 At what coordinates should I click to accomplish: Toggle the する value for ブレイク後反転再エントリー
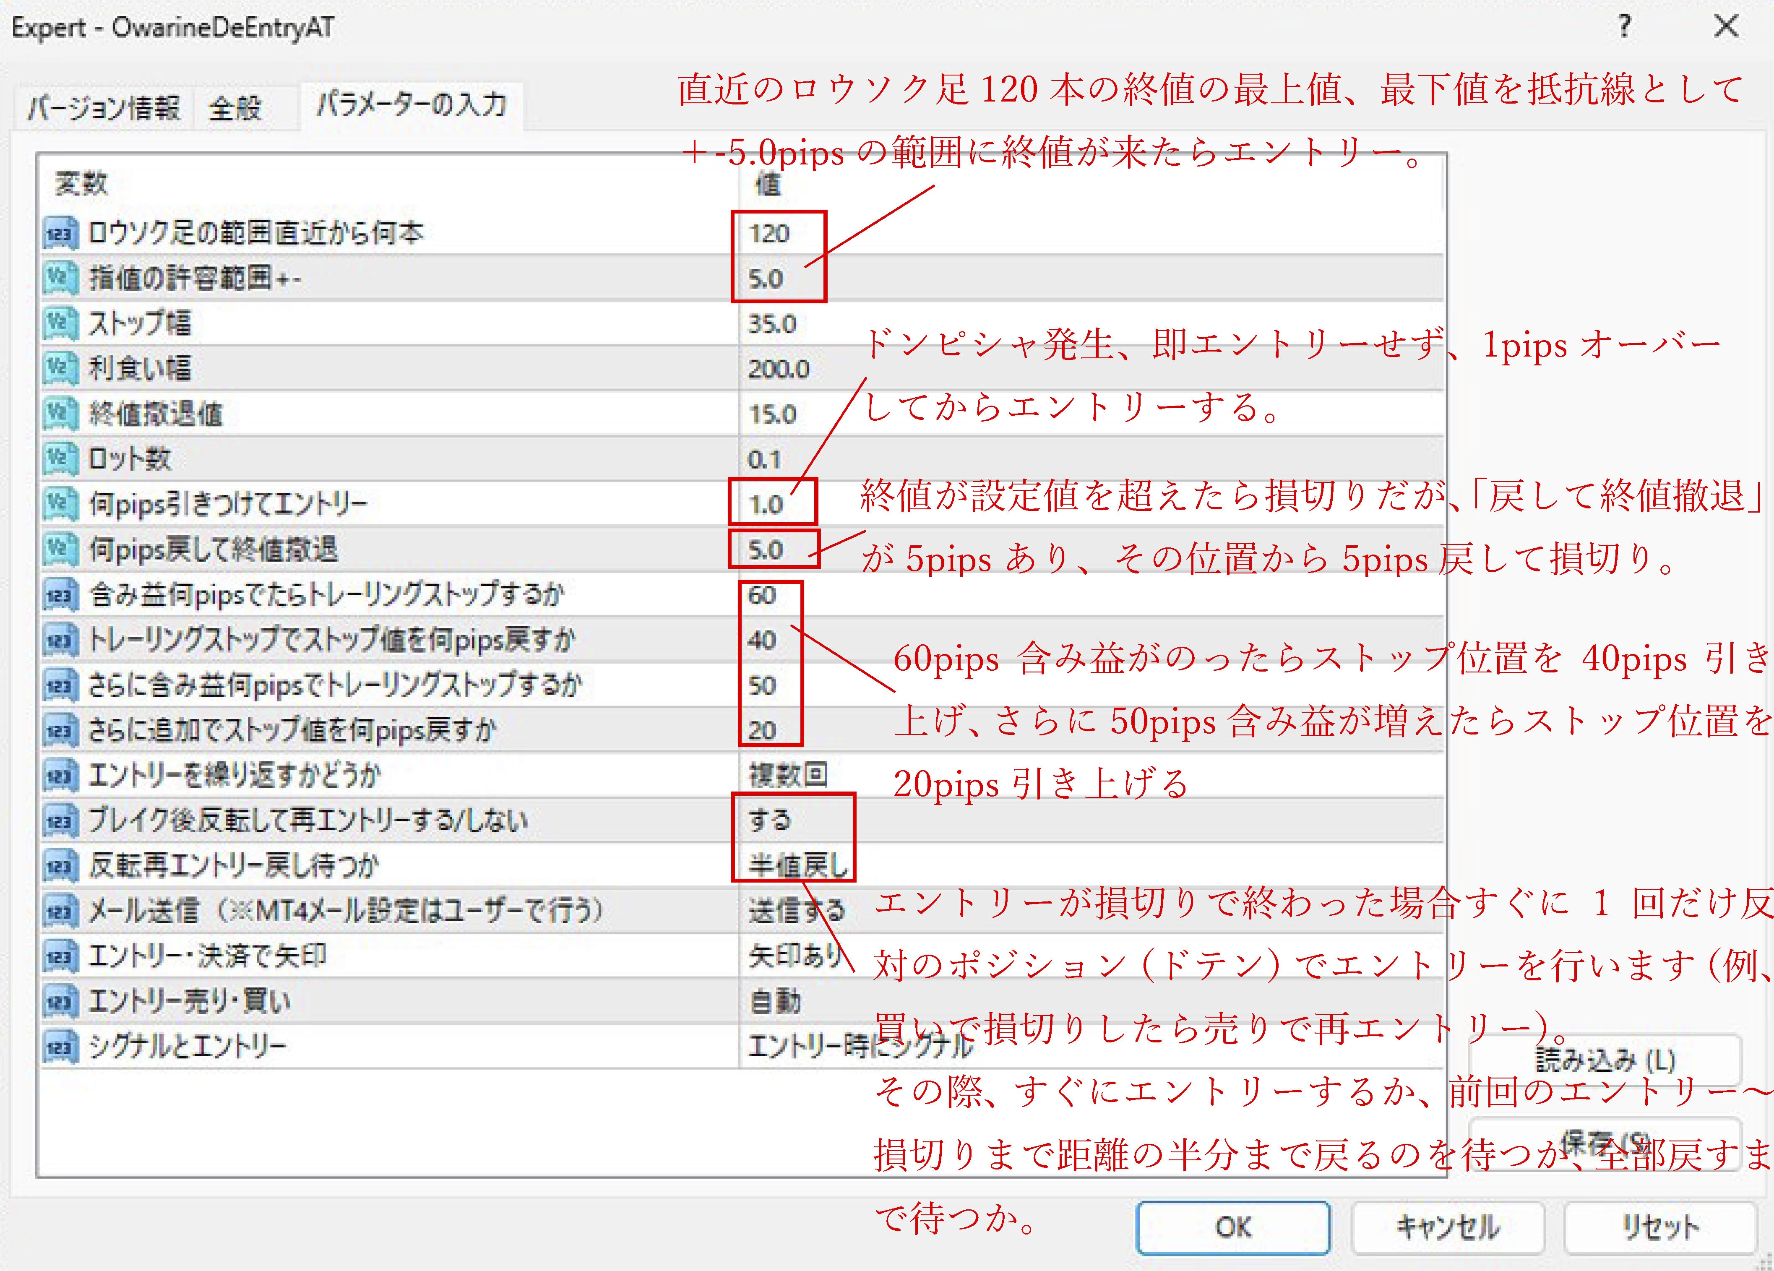[x=770, y=820]
